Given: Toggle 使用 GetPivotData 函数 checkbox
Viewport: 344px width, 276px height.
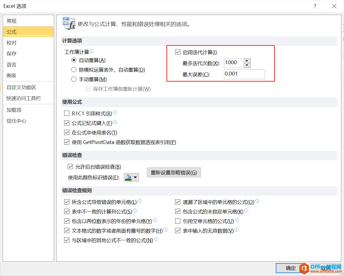Looking at the screenshot, I should click(67, 142).
